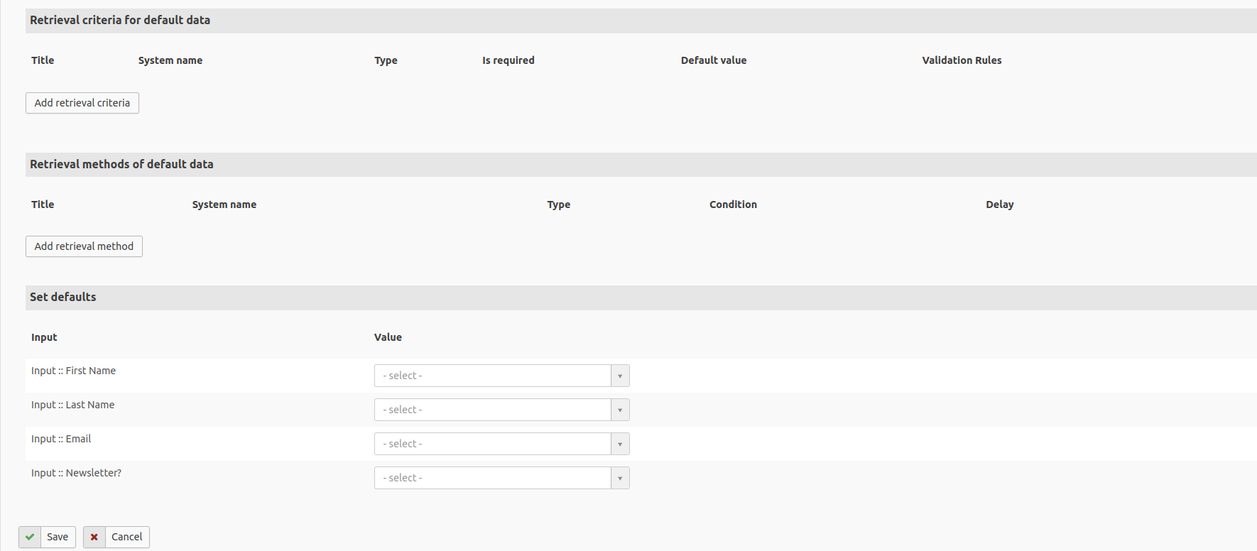
Task: Click the arrow icon of Newsletter? select
Action: click(x=620, y=478)
